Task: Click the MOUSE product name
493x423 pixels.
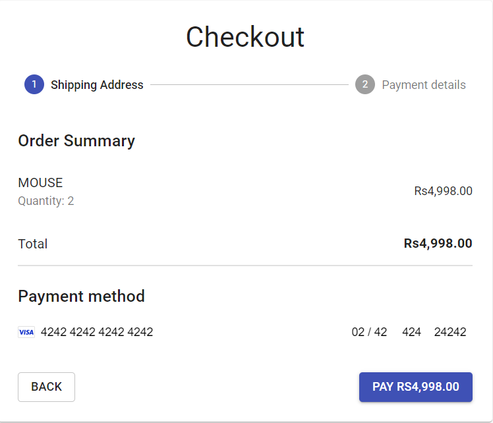Action: pyautogui.click(x=40, y=183)
